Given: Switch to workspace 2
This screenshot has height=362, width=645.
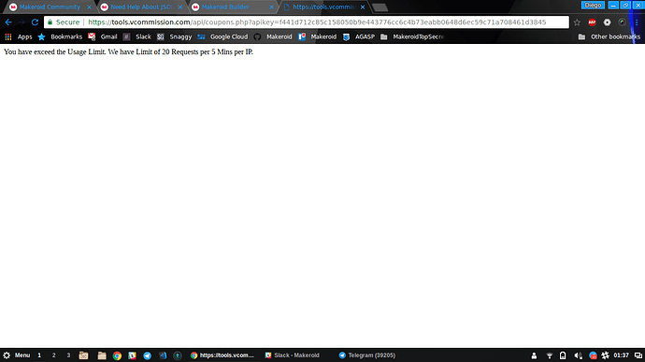Looking at the screenshot, I should tap(54, 355).
